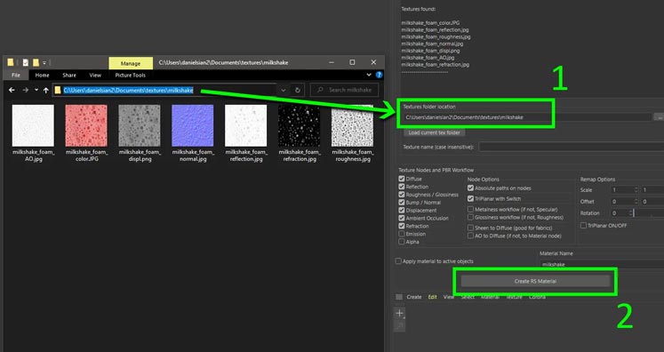Viewport: 664px width, 352px height.
Task: Switch to the Share ribbon tab
Action: click(x=69, y=75)
